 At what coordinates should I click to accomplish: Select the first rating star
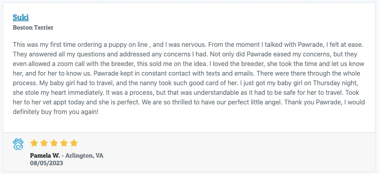[34, 143]
